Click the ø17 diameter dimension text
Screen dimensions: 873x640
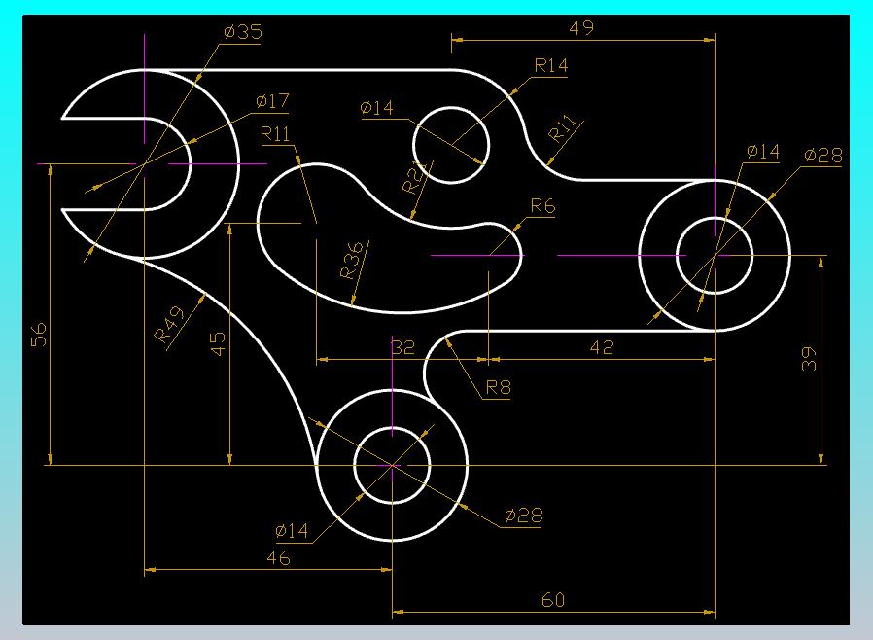tap(273, 101)
